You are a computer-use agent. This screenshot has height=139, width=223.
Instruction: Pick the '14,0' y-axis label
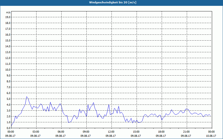[8, 46]
